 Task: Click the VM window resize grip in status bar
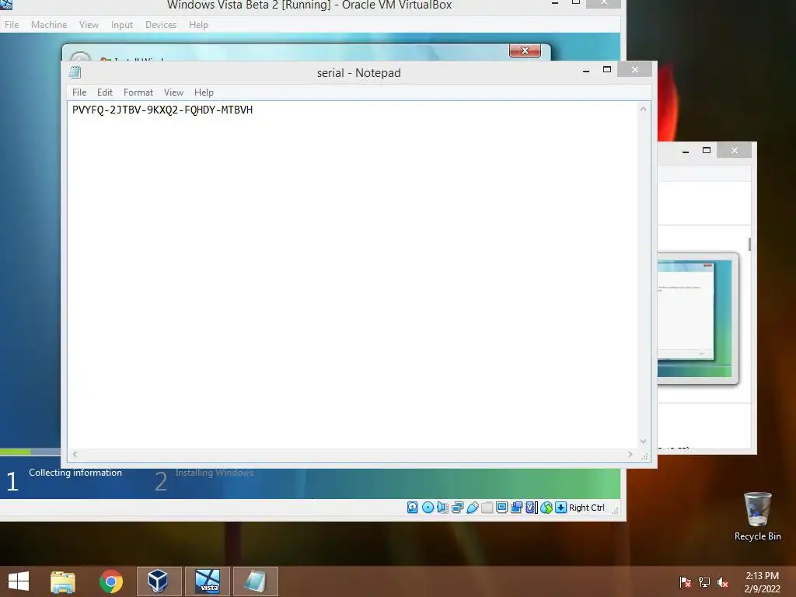point(615,510)
